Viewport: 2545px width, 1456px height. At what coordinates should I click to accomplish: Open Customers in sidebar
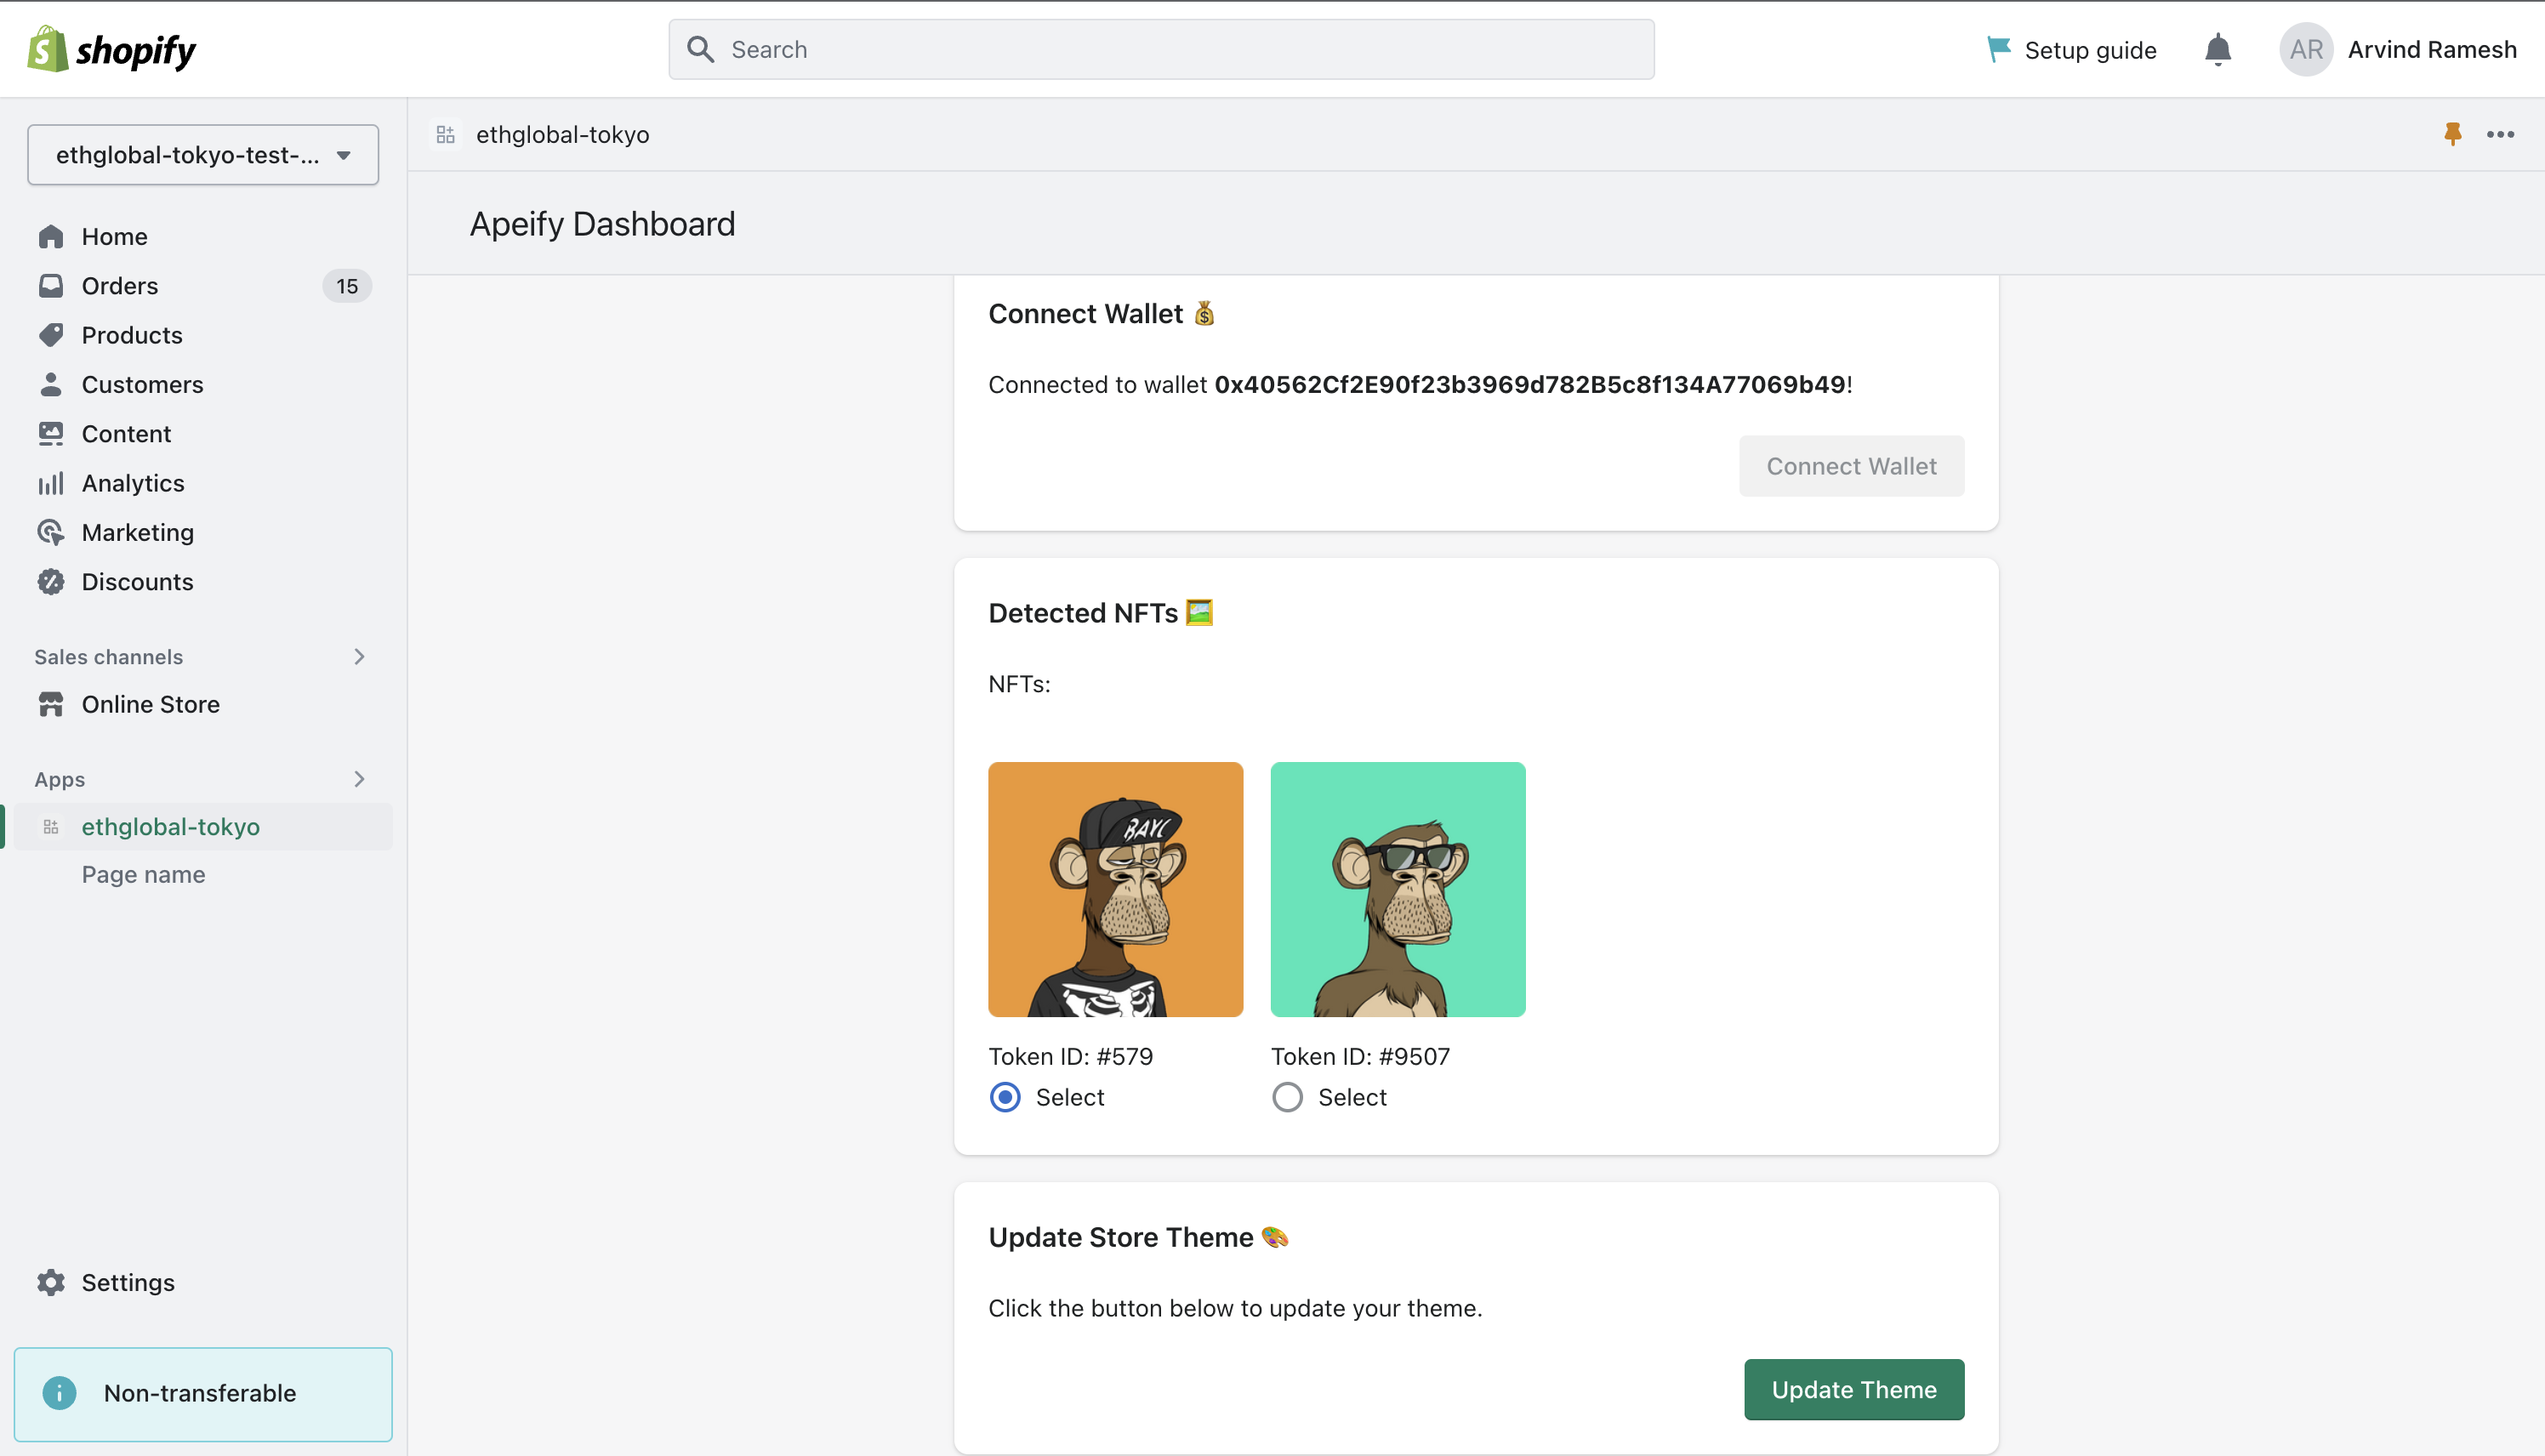tap(142, 384)
